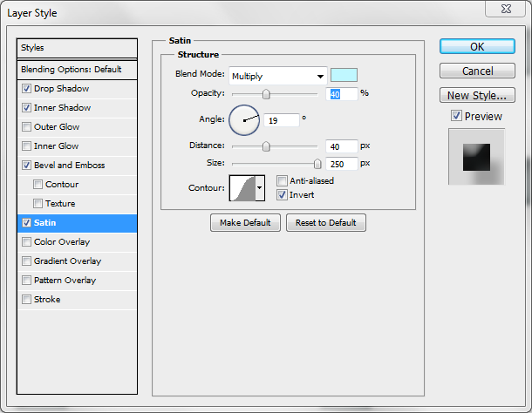Click the Angle dial control
The height and width of the screenshot is (413, 532).
pyautogui.click(x=244, y=120)
